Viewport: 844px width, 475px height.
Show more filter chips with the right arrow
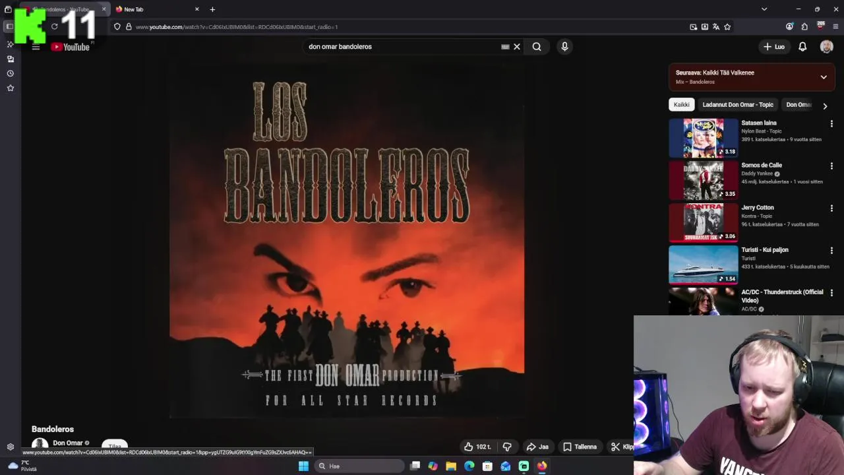pos(824,106)
